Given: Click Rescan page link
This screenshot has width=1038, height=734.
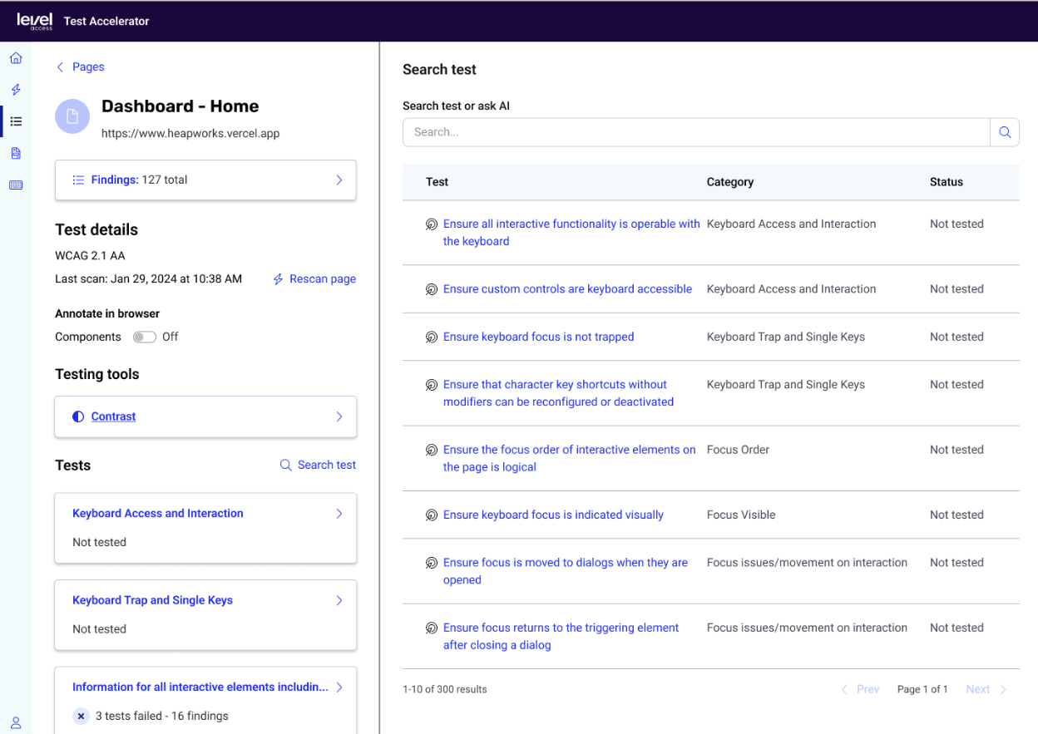Looking at the screenshot, I should (x=323, y=279).
